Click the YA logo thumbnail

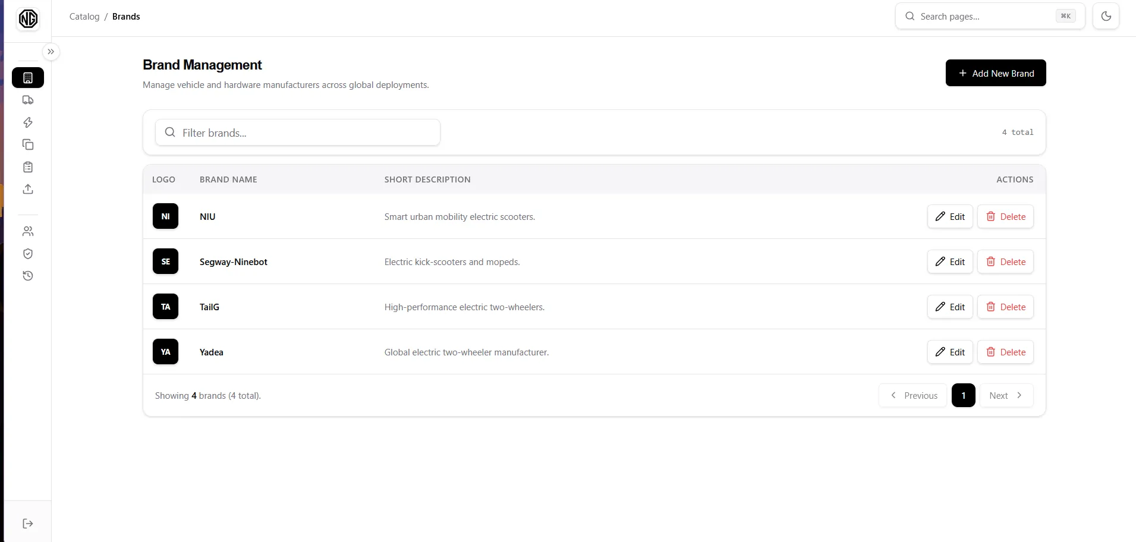(x=165, y=352)
